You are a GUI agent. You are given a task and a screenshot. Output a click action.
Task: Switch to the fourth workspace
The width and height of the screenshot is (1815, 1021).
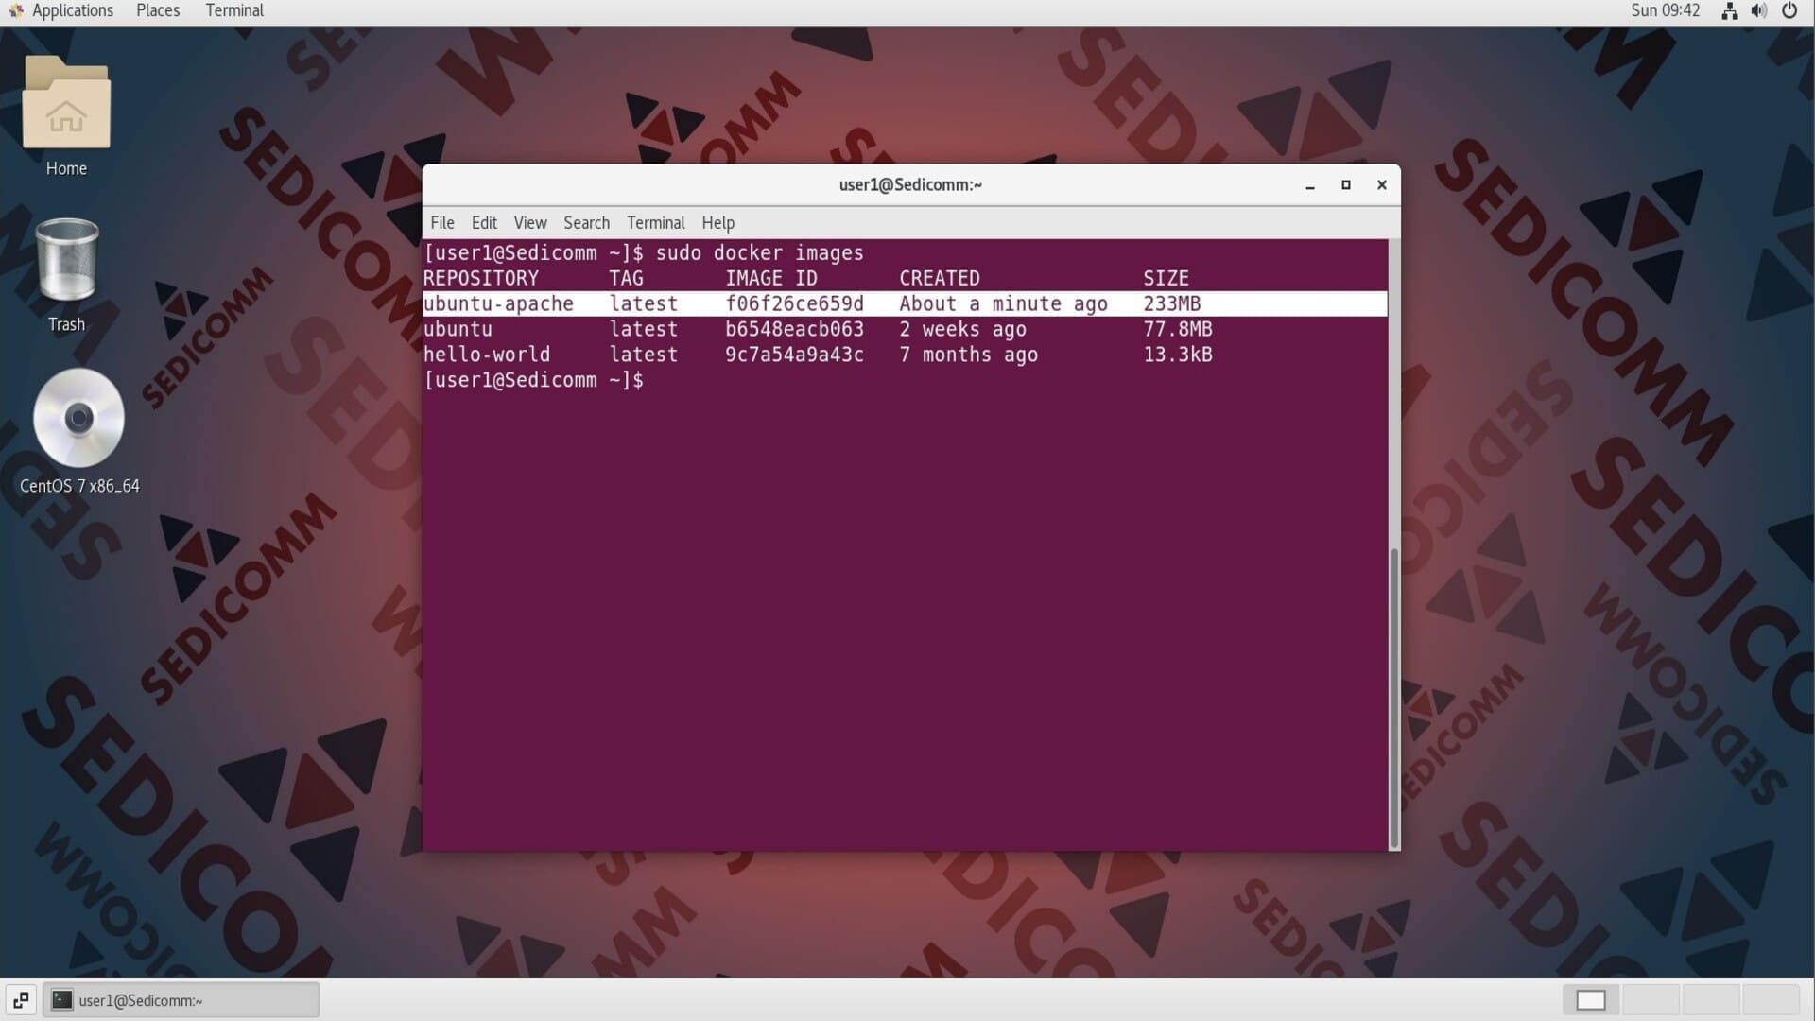[x=1771, y=999]
